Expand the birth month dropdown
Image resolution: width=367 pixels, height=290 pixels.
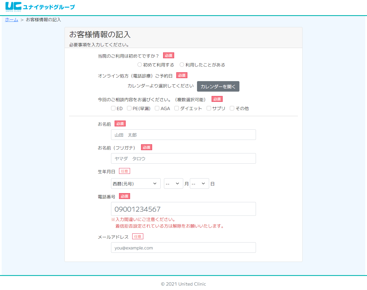173,183
